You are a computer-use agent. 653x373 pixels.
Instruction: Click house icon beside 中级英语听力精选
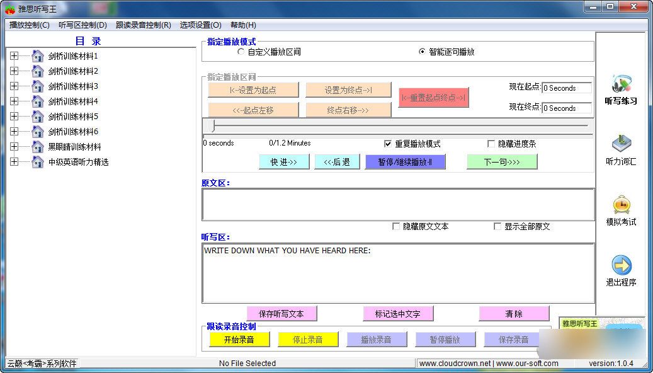38,162
